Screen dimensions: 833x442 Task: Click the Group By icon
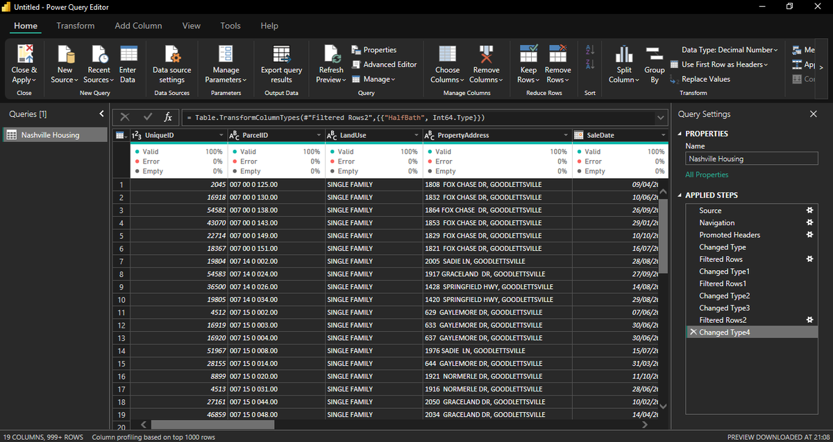[x=654, y=54]
